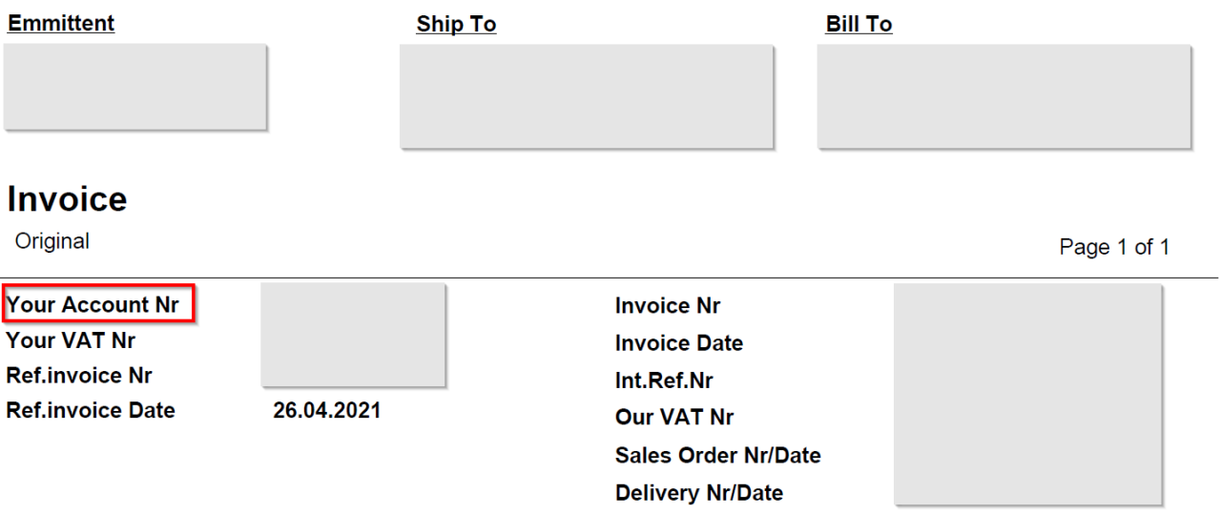Click the gray address box under Ship To

tap(586, 96)
